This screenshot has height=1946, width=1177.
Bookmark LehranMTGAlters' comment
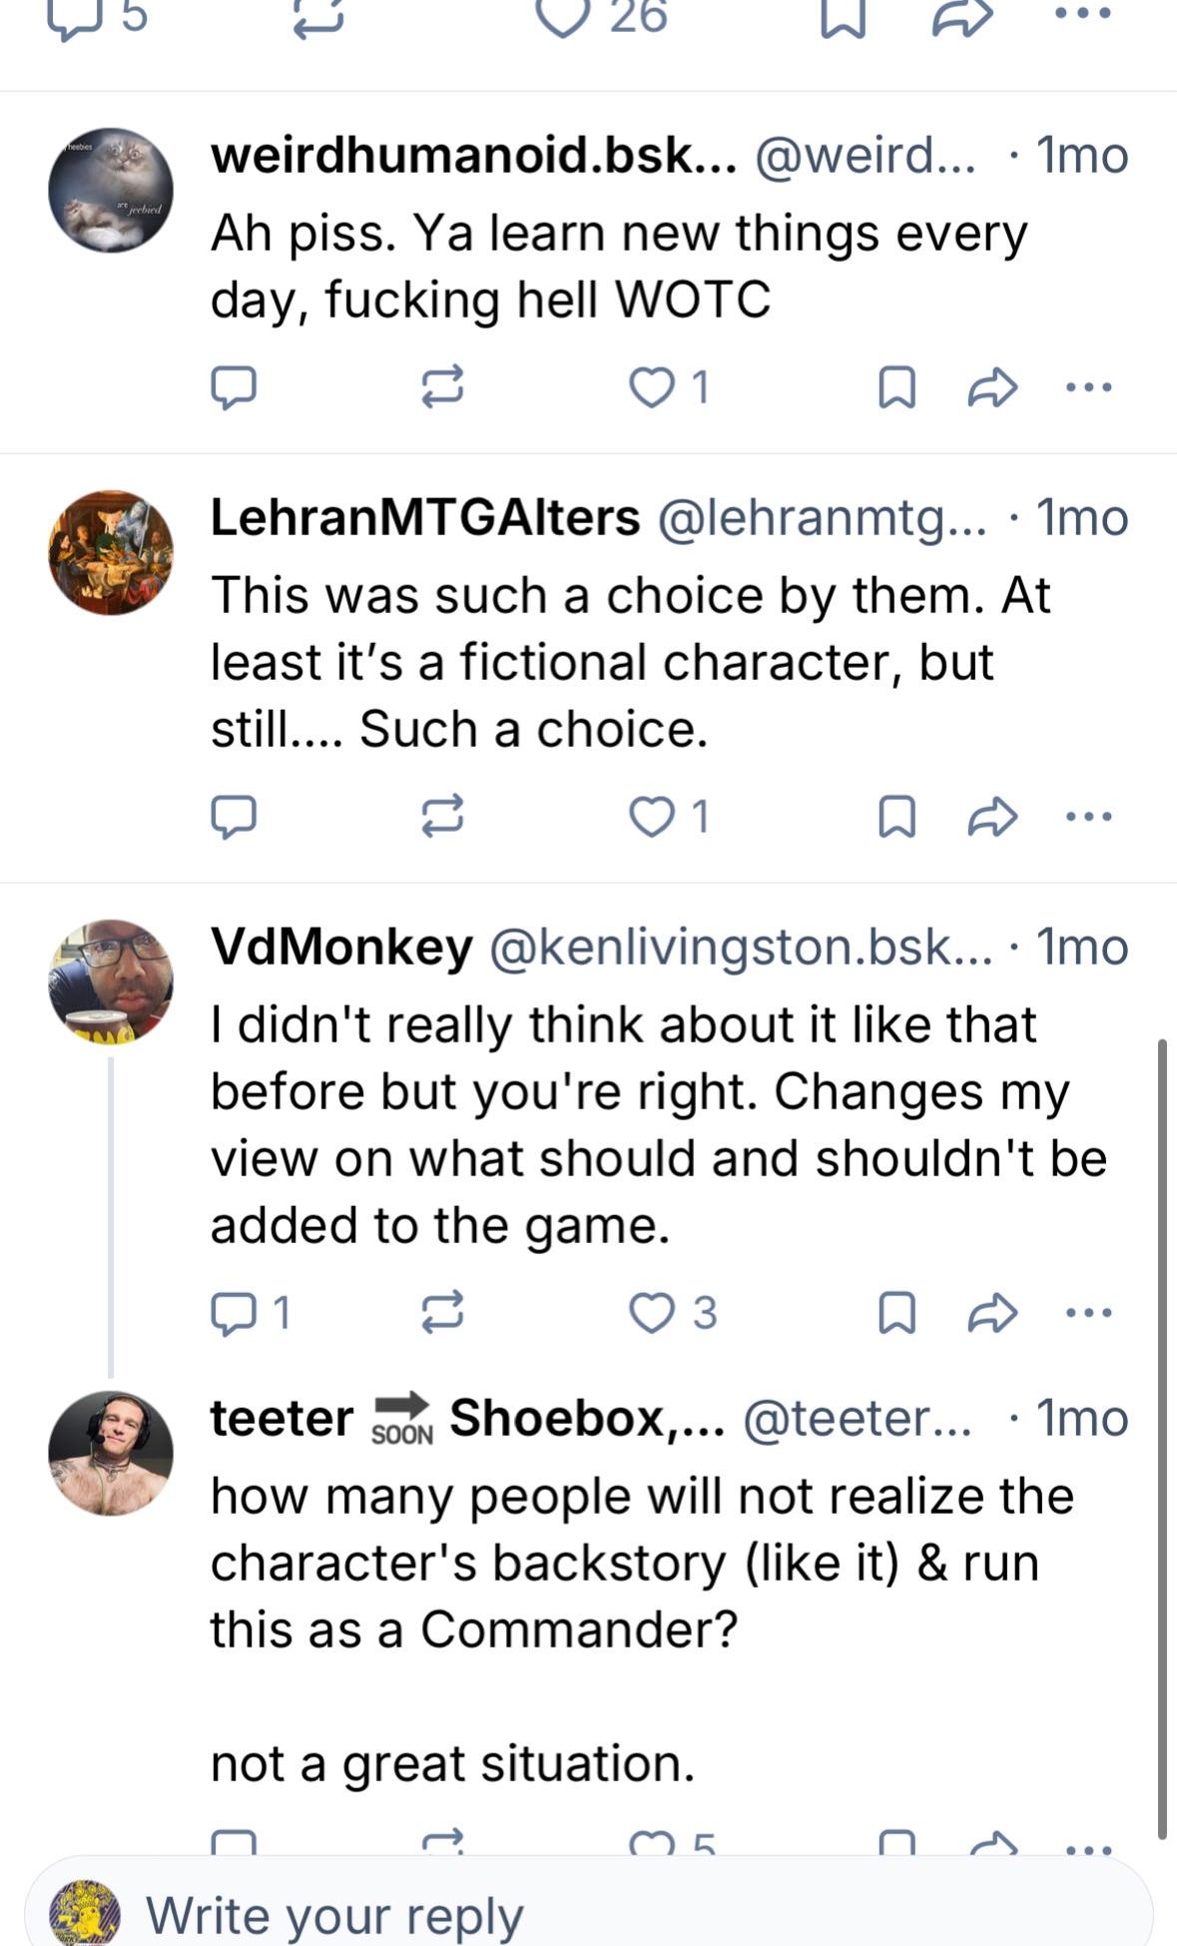click(x=896, y=817)
